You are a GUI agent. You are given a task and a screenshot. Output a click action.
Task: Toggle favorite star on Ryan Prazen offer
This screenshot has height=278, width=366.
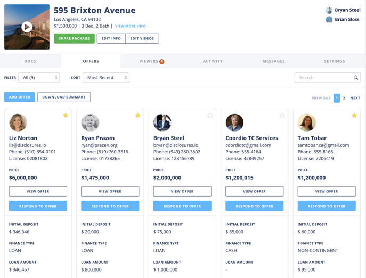click(138, 116)
